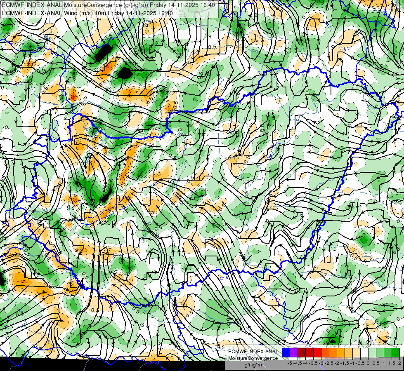
Task: Click the legend label ECMWF-INDEX-ANAL
Action: (253, 352)
